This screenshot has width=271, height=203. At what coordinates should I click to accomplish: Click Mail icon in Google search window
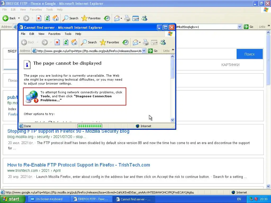tap(117, 18)
